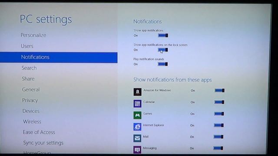Click the Games app label
Screen dimensions: 278x156
click(x=148, y=114)
